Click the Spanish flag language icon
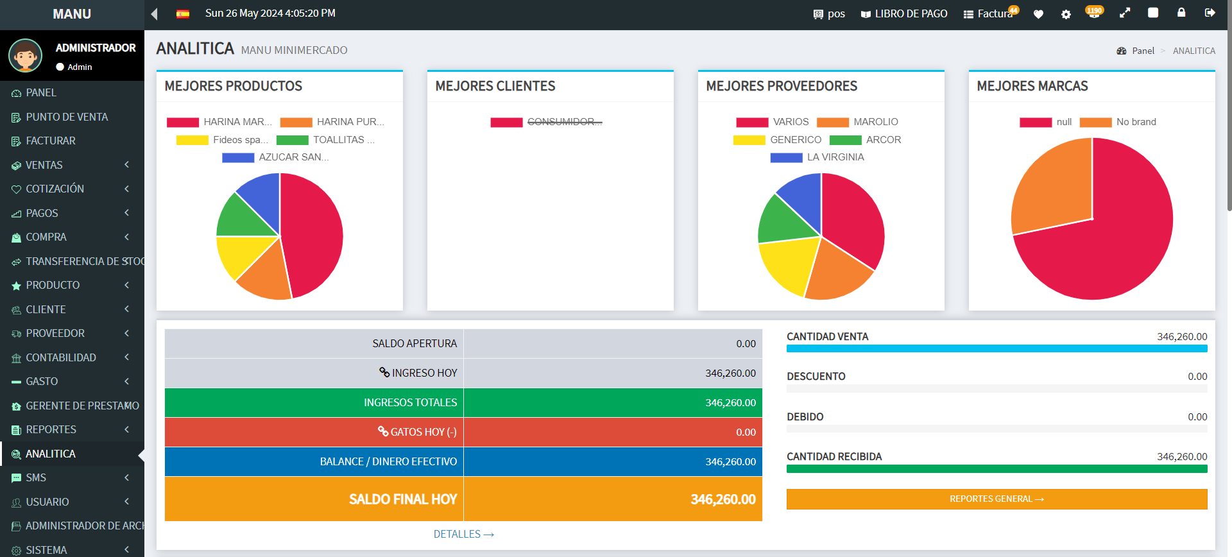Viewport: 1232px width, 557px height. [183, 14]
